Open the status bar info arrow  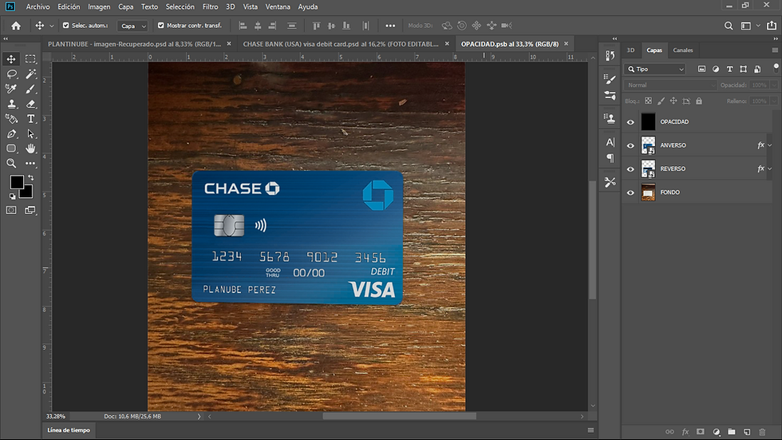click(199, 416)
